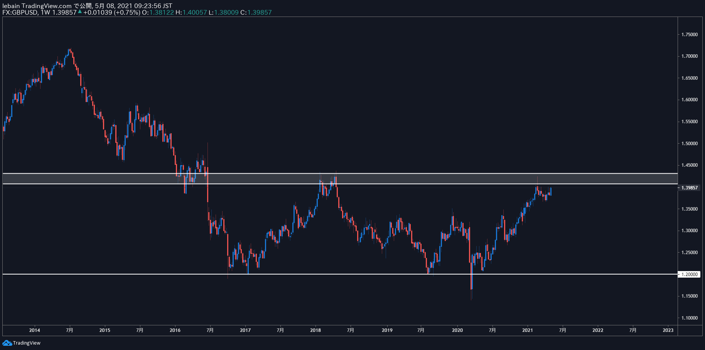
Task: Click the low value 1.38009
Action: [226, 12]
